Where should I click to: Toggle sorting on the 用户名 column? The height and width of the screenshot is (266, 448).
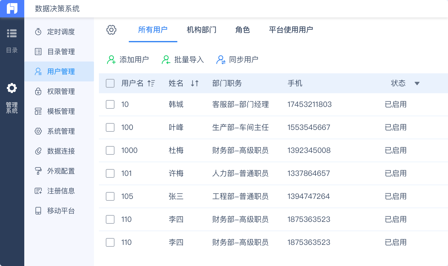152,83
